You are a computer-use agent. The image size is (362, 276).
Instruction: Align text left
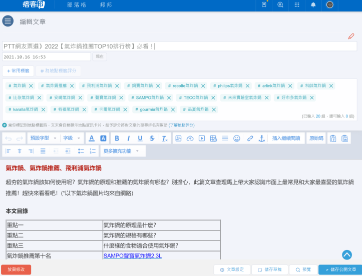point(8,151)
